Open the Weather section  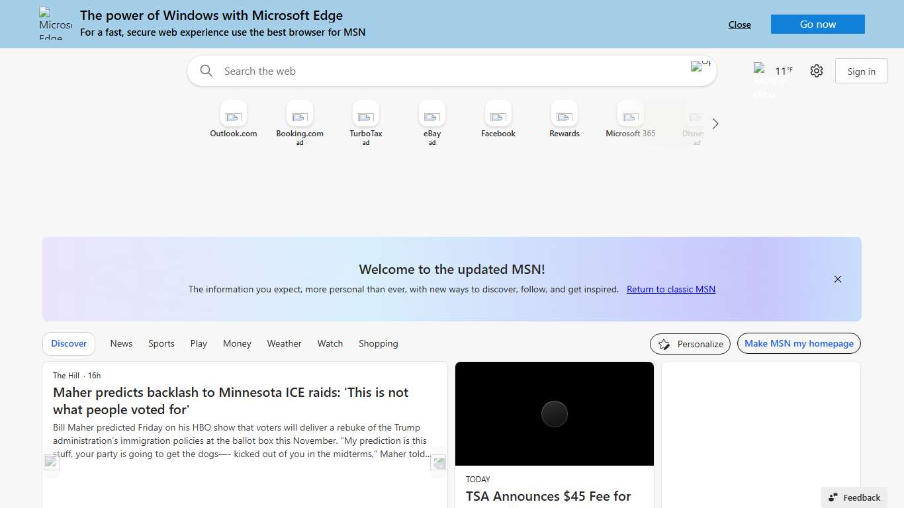click(x=284, y=343)
